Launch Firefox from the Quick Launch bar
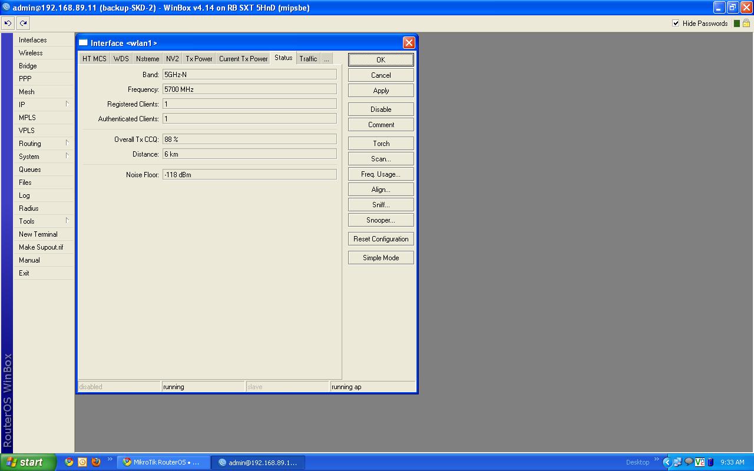This screenshot has height=471, width=754. [x=96, y=462]
